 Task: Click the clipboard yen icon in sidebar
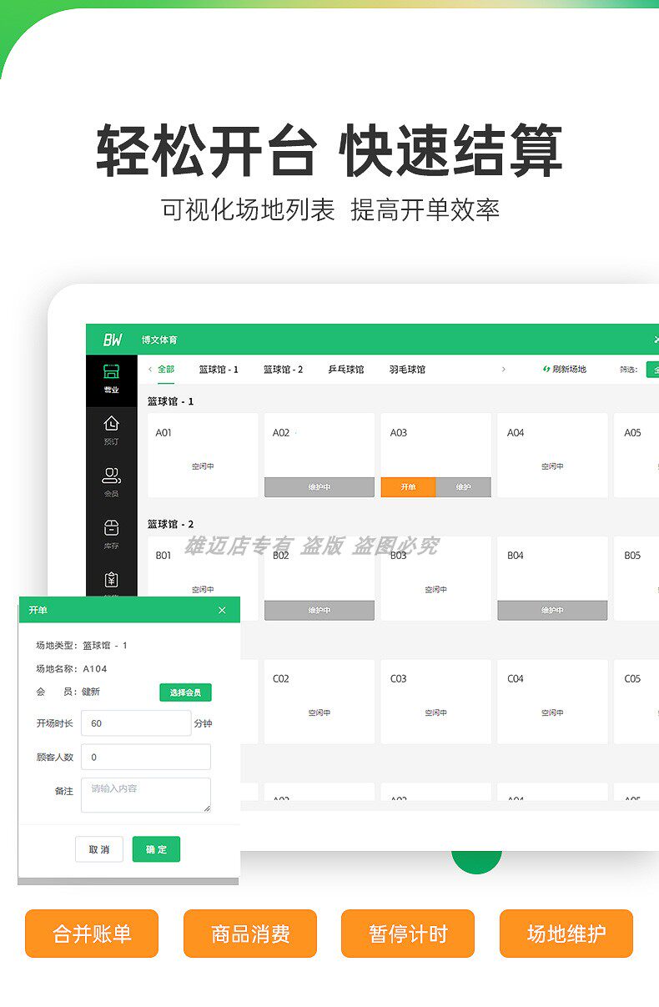[x=111, y=581]
